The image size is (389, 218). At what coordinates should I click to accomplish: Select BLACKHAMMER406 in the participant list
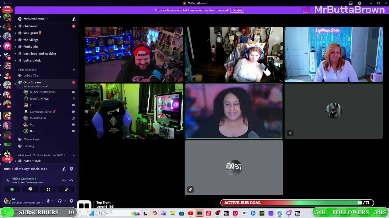tap(50, 92)
